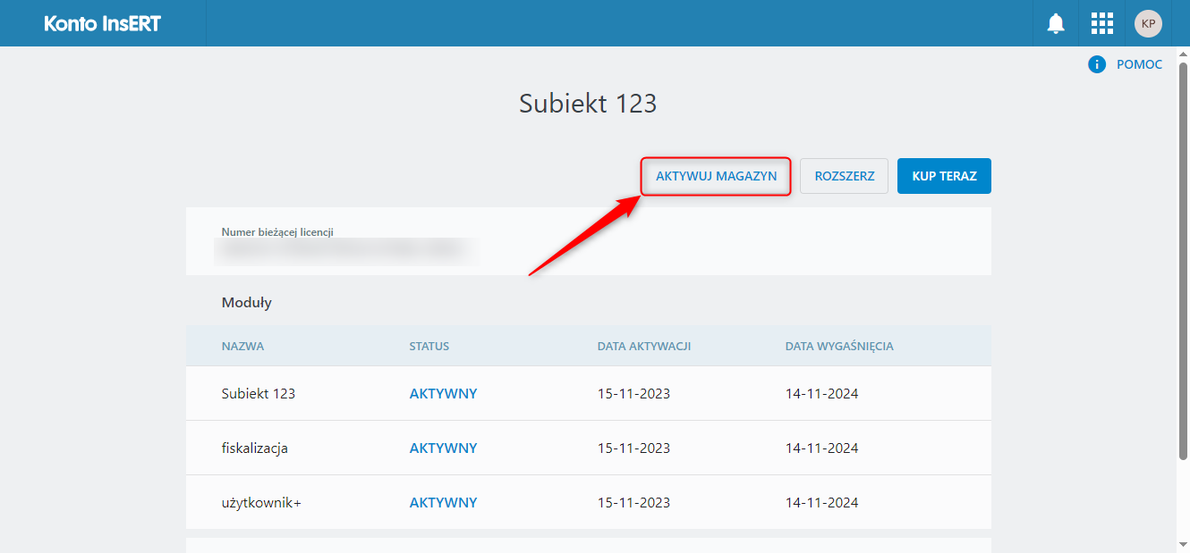
Task: Open the notifications bell
Action: pyautogui.click(x=1057, y=23)
